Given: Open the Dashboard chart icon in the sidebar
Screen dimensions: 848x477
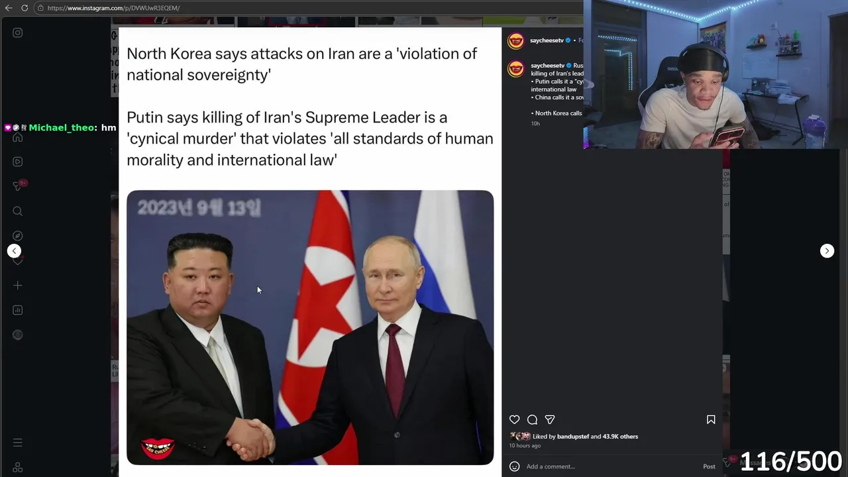Looking at the screenshot, I should pyautogui.click(x=18, y=310).
